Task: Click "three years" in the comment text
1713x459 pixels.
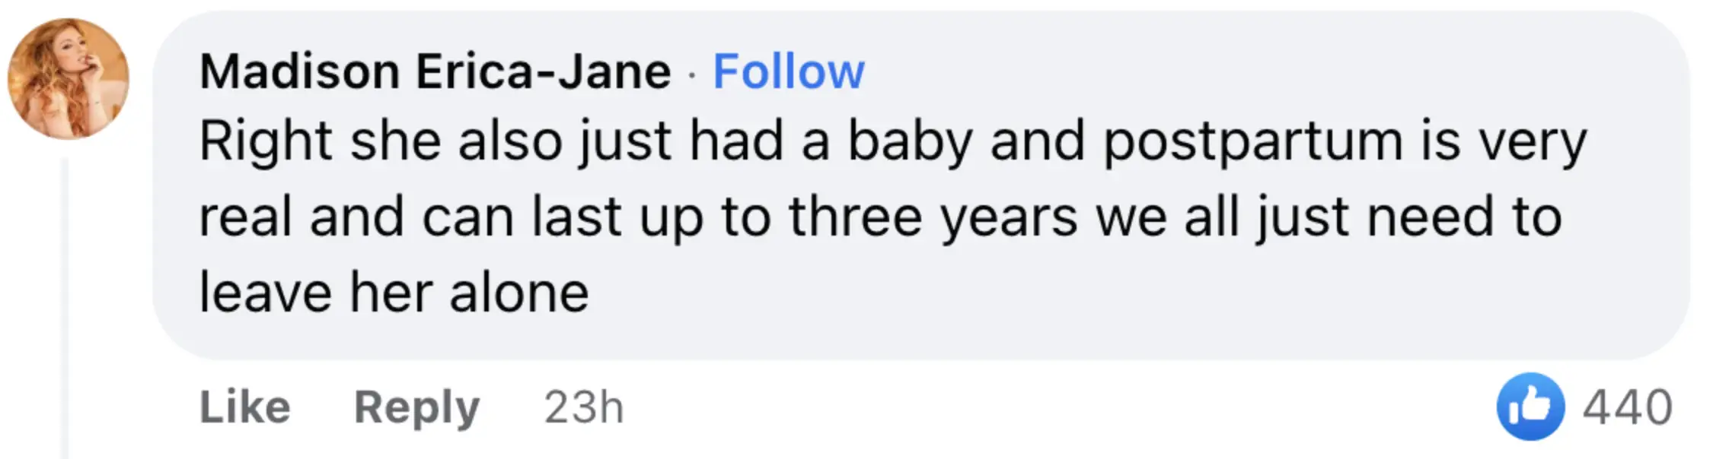Action: 933,218
